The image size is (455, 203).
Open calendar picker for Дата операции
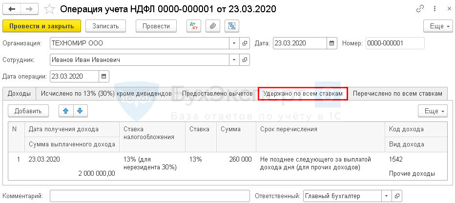103,77
